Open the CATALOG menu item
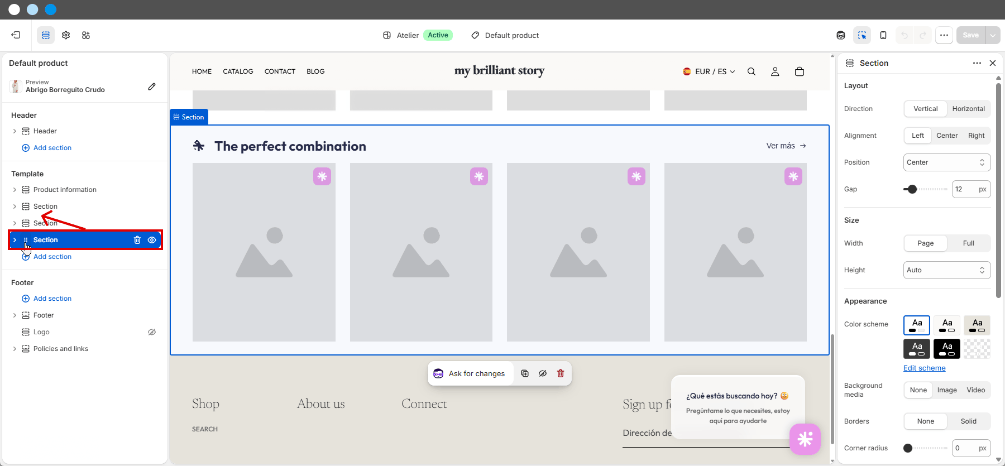This screenshot has width=1005, height=466. [x=238, y=71]
